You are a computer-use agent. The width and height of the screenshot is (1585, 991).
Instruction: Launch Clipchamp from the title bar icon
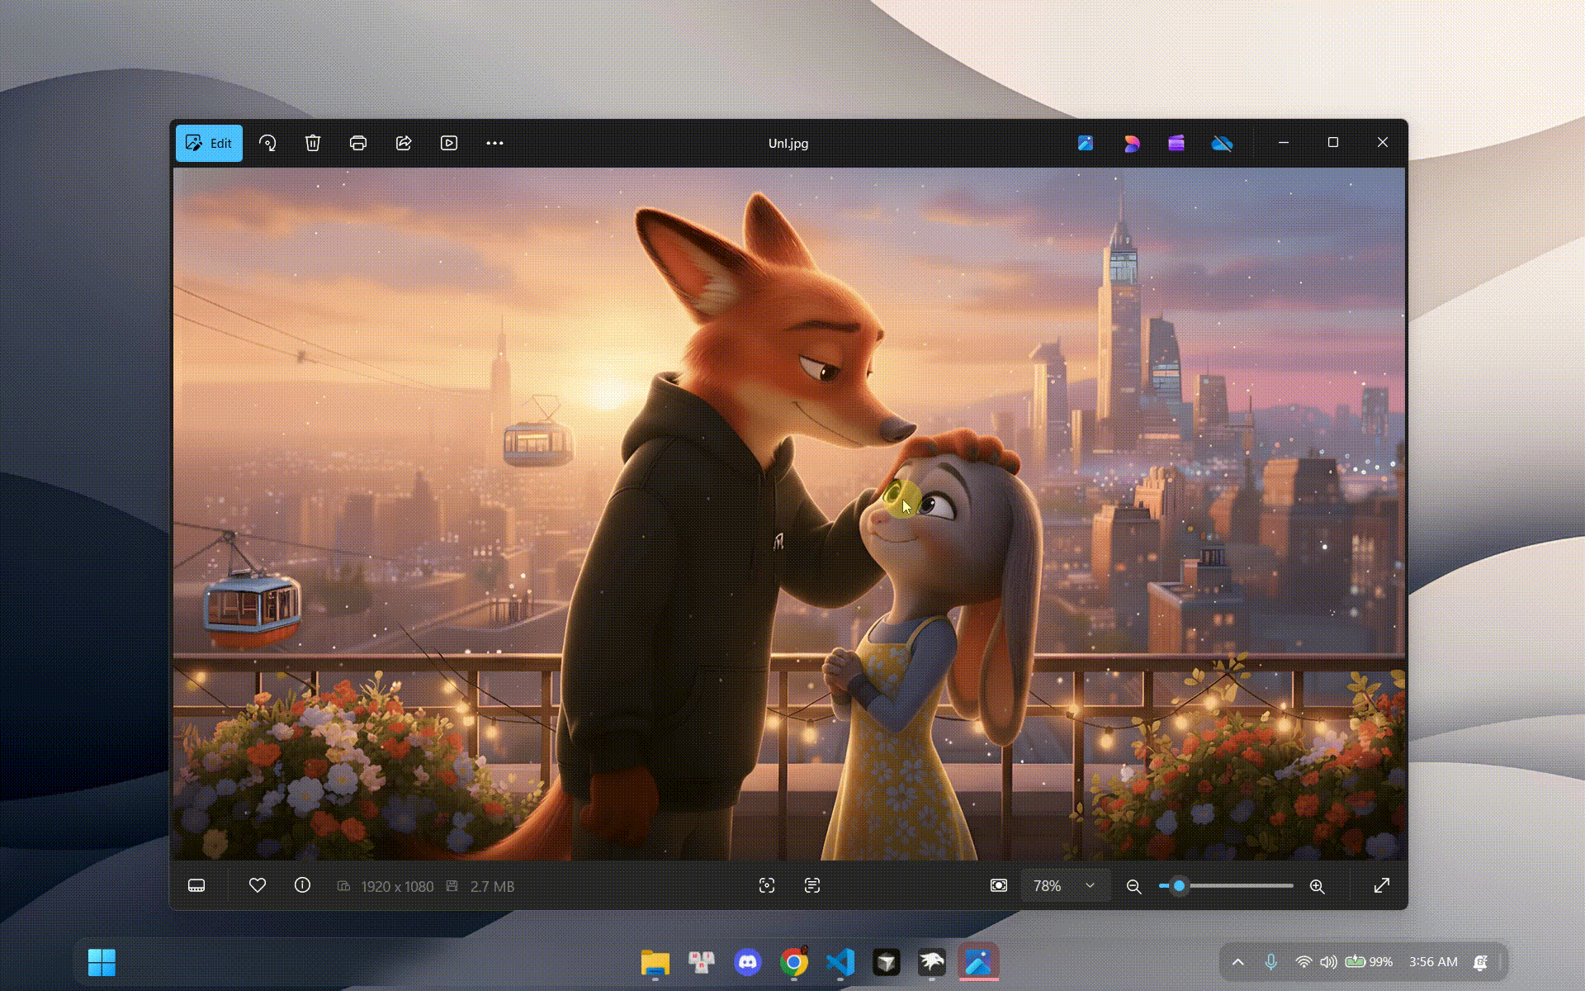click(1176, 143)
